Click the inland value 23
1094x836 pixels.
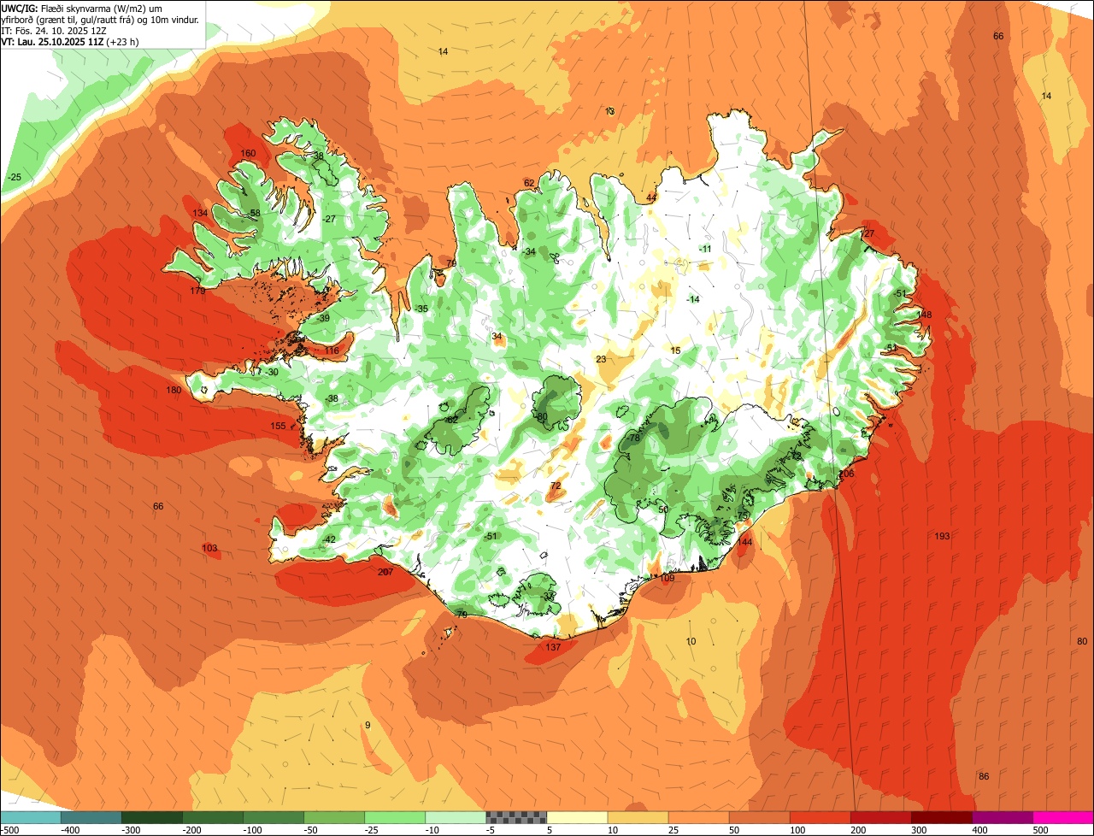[601, 360]
